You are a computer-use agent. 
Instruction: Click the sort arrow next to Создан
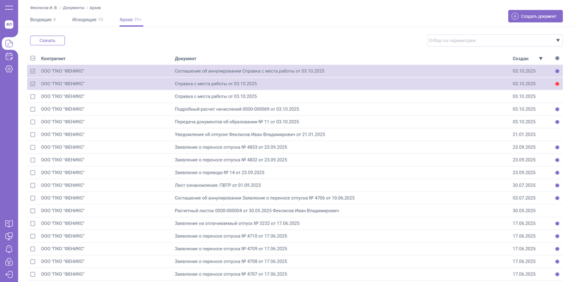coord(540,59)
